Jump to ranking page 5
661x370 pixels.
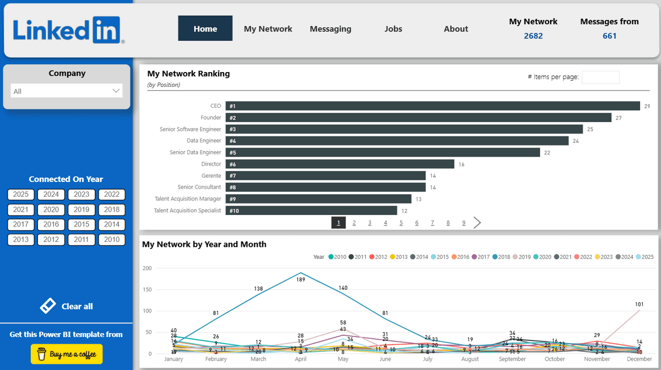(x=401, y=223)
